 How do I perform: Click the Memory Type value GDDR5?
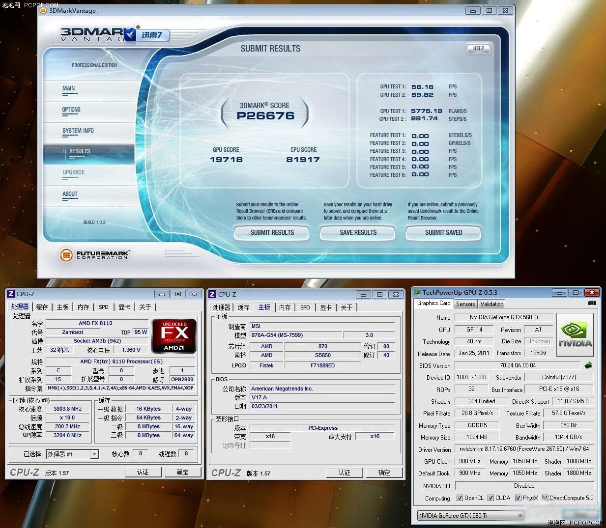pos(477,425)
